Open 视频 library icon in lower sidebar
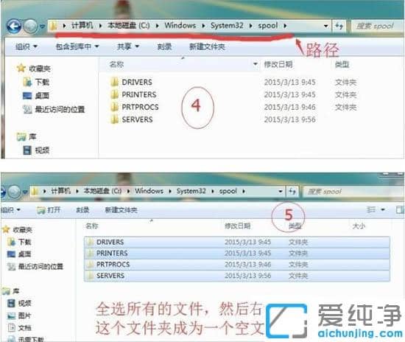The image size is (405, 342). pyautogui.click(x=11, y=303)
